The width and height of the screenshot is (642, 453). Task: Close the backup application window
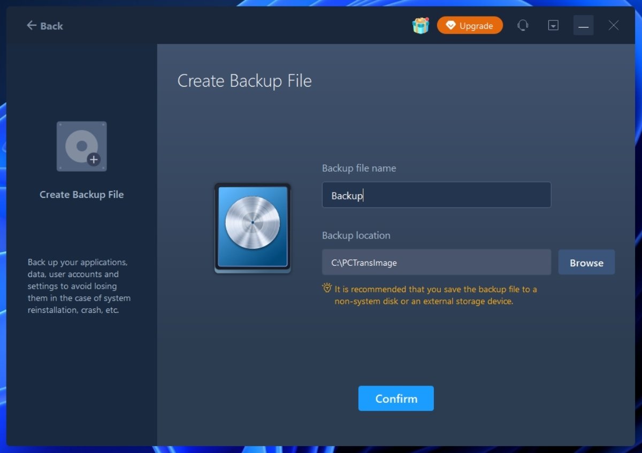tap(614, 26)
